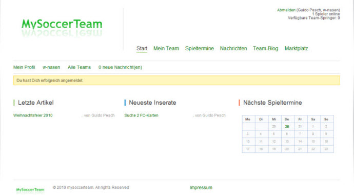The width and height of the screenshot is (354, 195).
Task: Go to Spieltermine in navigation
Action: coord(200,49)
